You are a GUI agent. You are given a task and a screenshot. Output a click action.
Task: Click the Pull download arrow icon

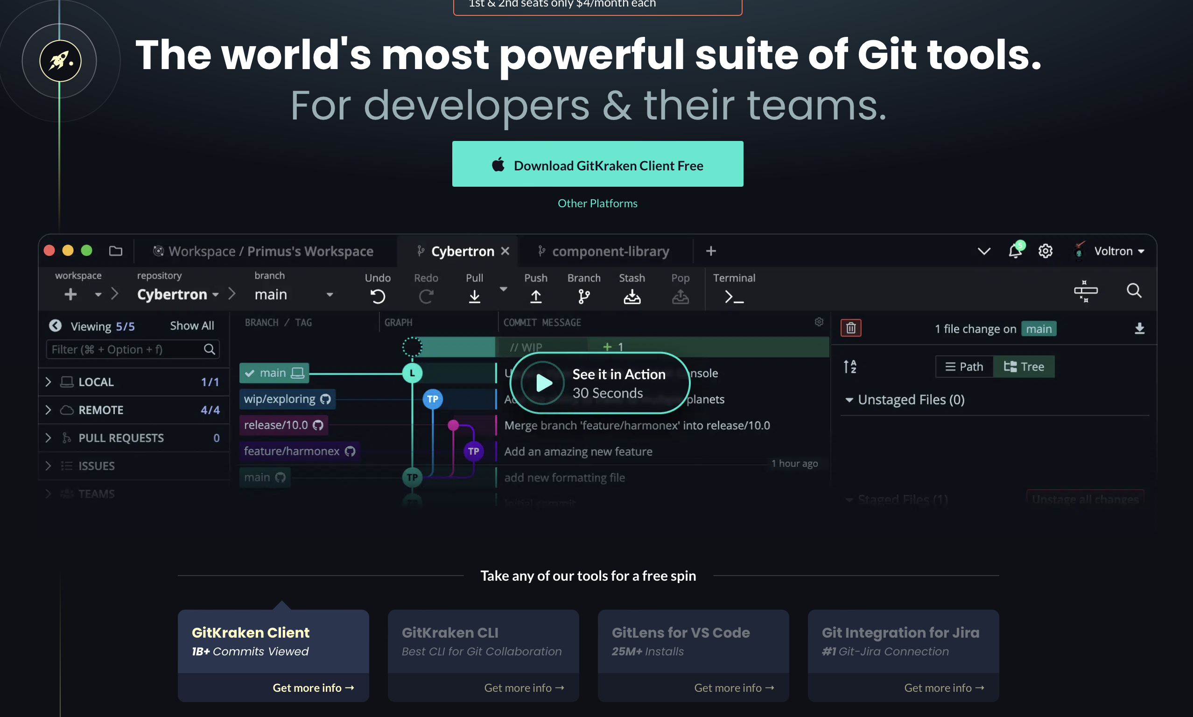click(x=474, y=296)
